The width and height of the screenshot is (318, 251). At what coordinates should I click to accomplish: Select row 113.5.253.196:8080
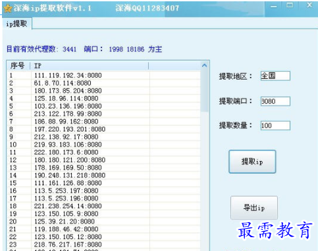(x=104, y=198)
